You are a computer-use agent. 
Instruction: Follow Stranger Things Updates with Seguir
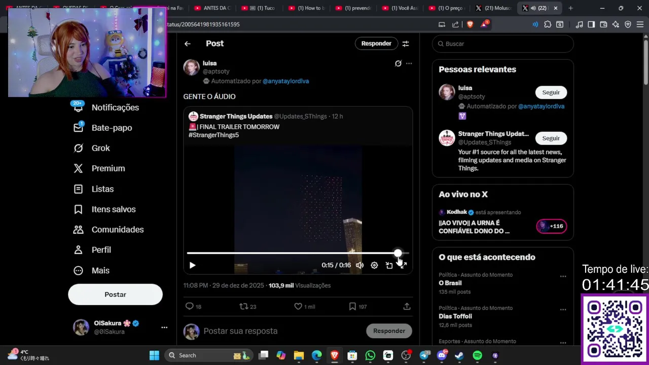[x=551, y=138]
